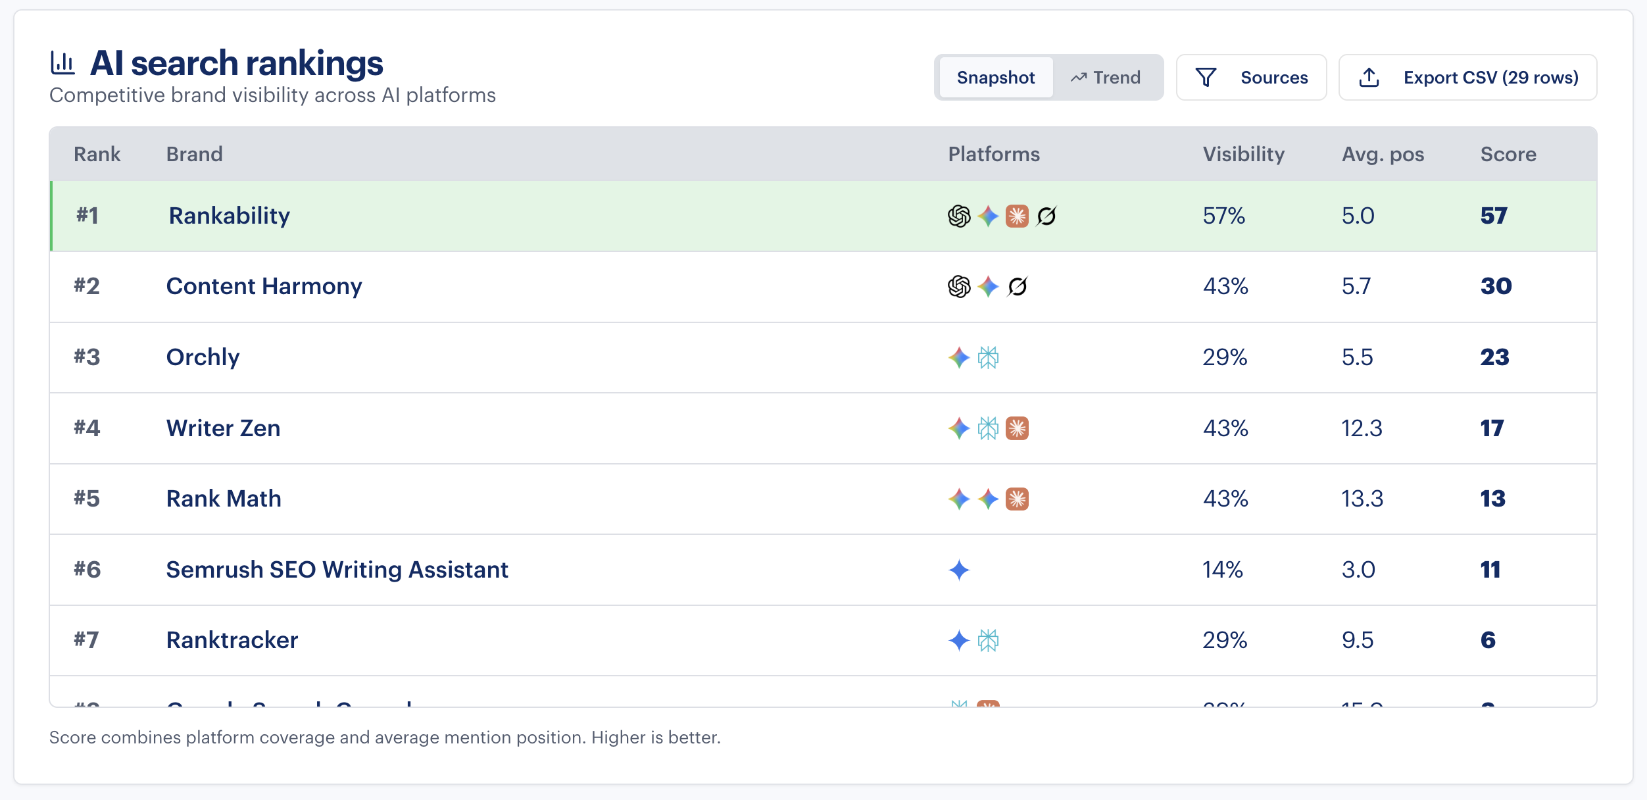Click the Claude icon in Writer Zen row
The height and width of the screenshot is (800, 1647).
[x=1017, y=428]
